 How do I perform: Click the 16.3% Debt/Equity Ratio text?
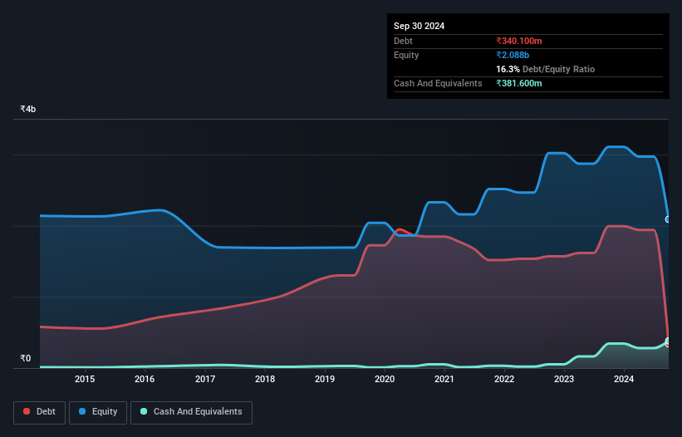click(546, 69)
